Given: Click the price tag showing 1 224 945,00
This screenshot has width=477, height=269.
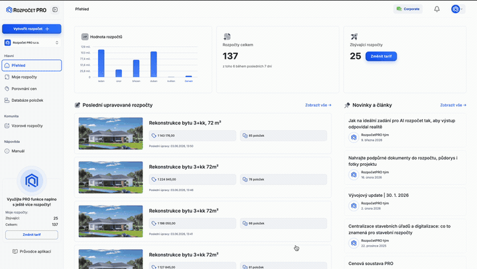Looking at the screenshot, I should coord(193,179).
